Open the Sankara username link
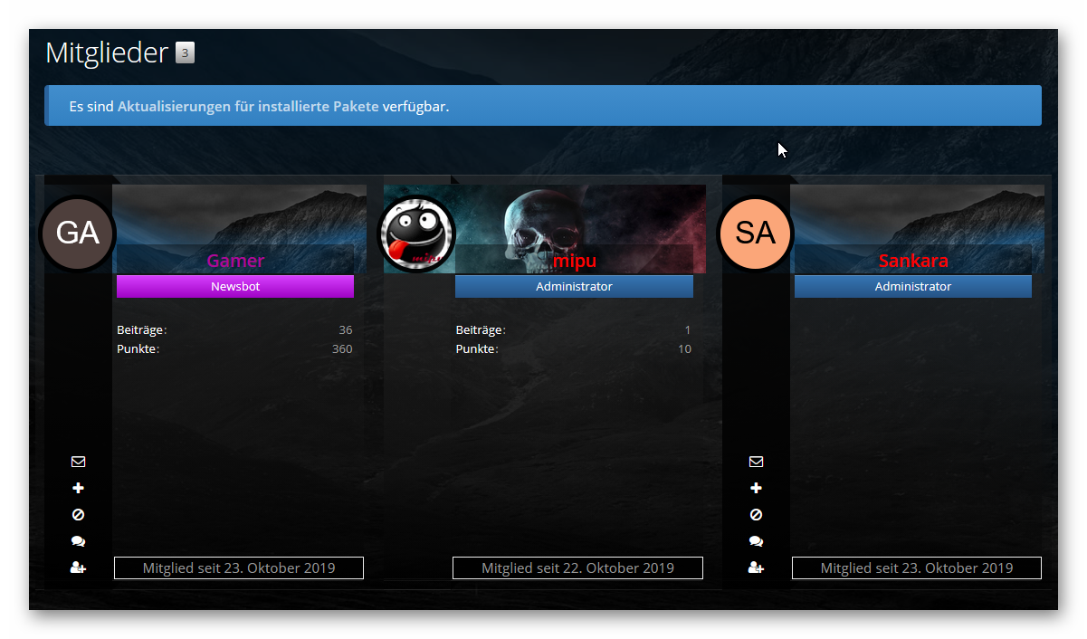 913,262
